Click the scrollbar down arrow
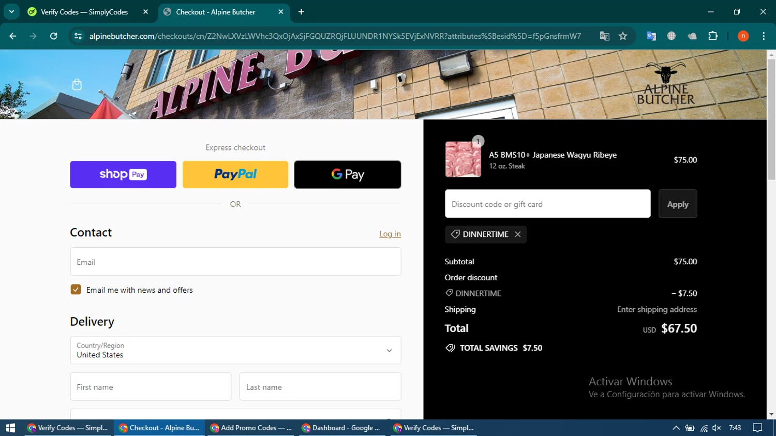Screen dimensions: 776x436 pyautogui.click(x=771, y=415)
